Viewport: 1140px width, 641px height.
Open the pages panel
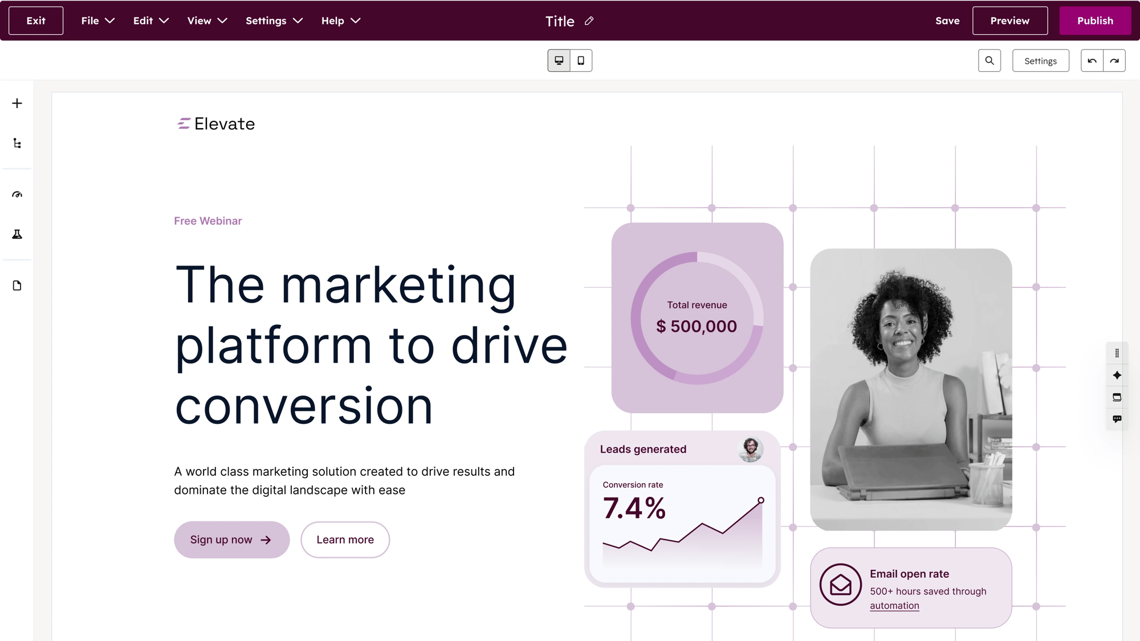(x=17, y=285)
